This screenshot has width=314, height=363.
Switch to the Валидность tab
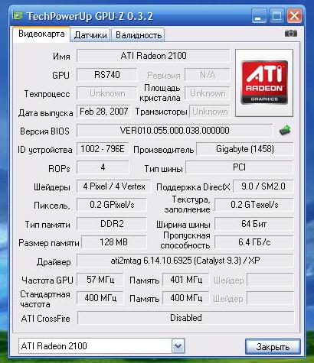pos(138,35)
